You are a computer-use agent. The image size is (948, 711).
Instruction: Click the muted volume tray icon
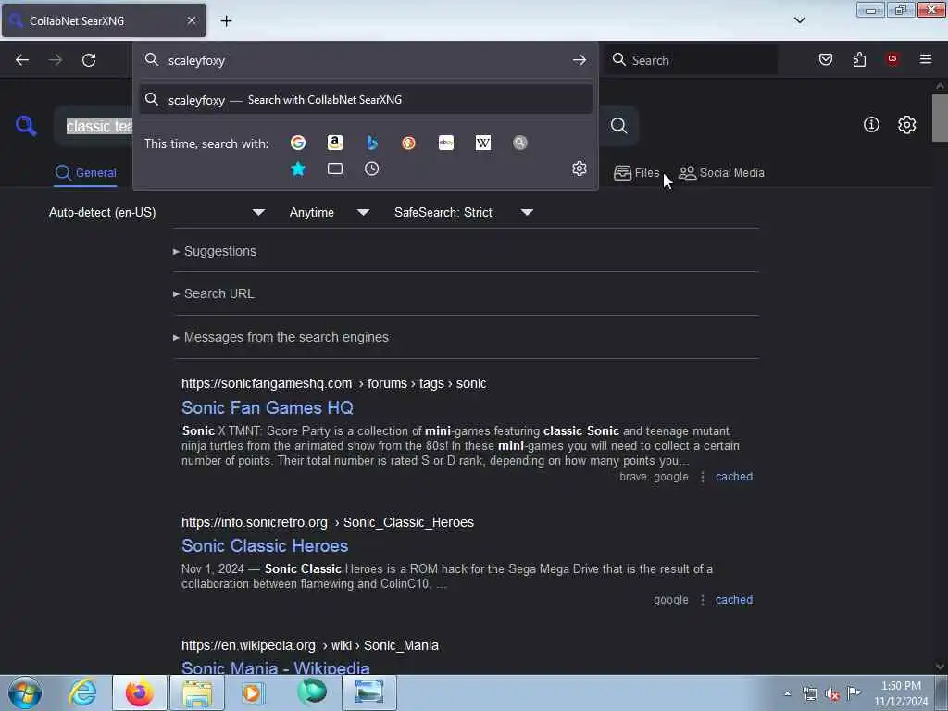click(832, 694)
